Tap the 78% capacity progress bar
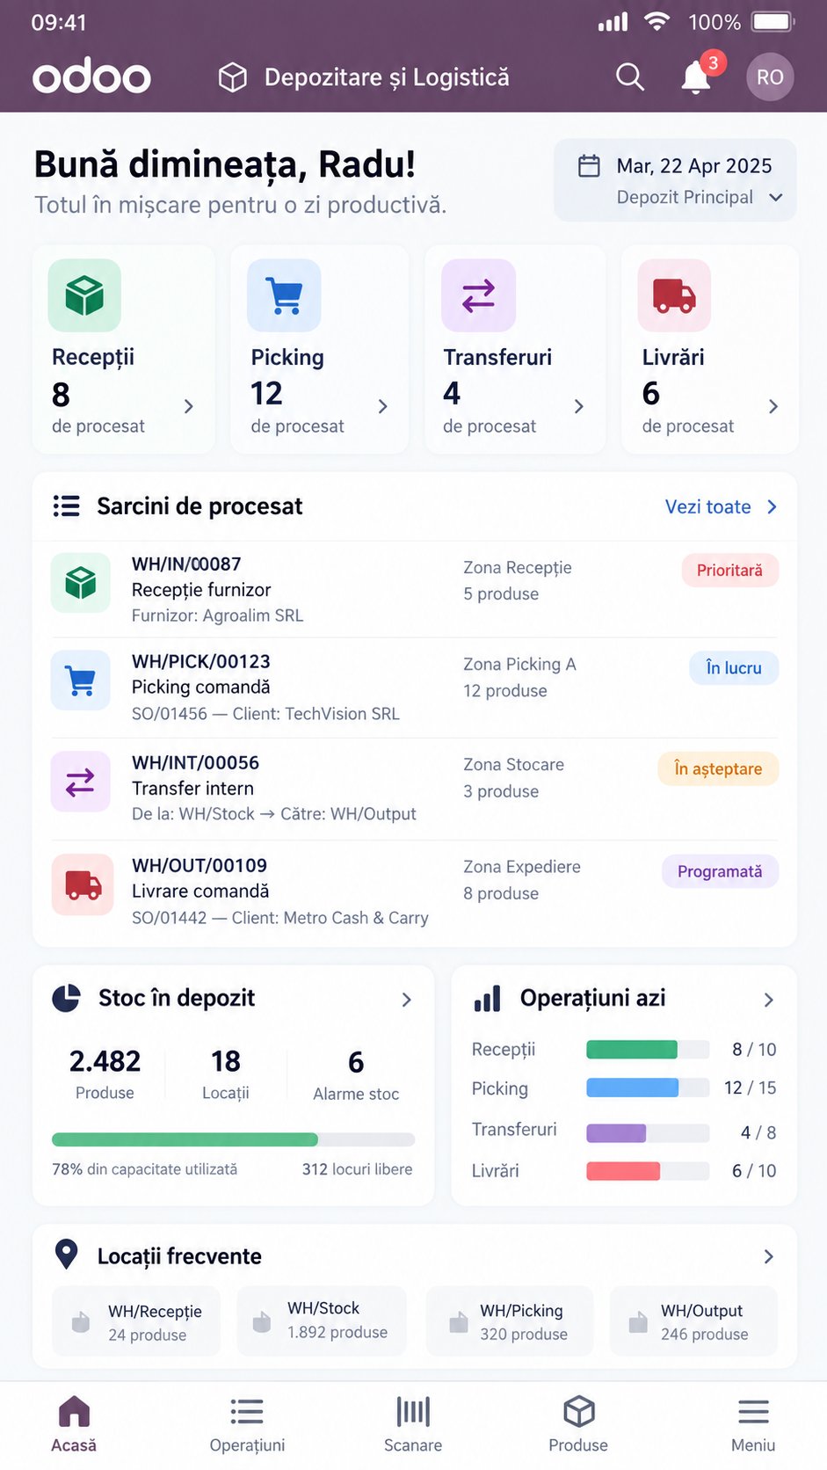Viewport: 827px width, 1470px height. tap(233, 1139)
